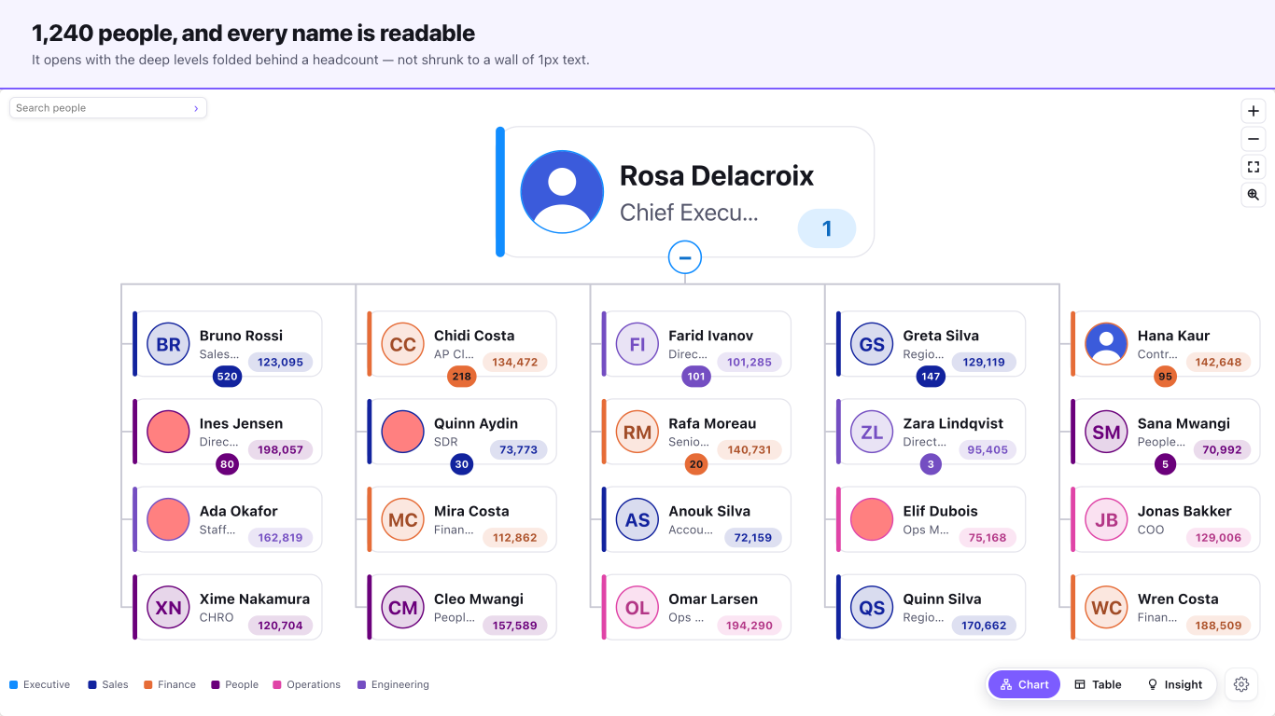The height and width of the screenshot is (716, 1275).
Task: Click the SM avatar of Sana Mwangi
Action: (x=1106, y=432)
